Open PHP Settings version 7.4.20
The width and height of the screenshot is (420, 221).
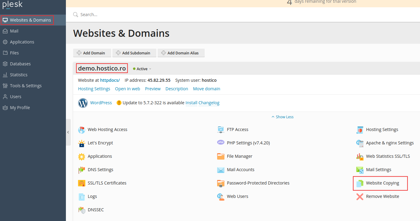pos(248,143)
